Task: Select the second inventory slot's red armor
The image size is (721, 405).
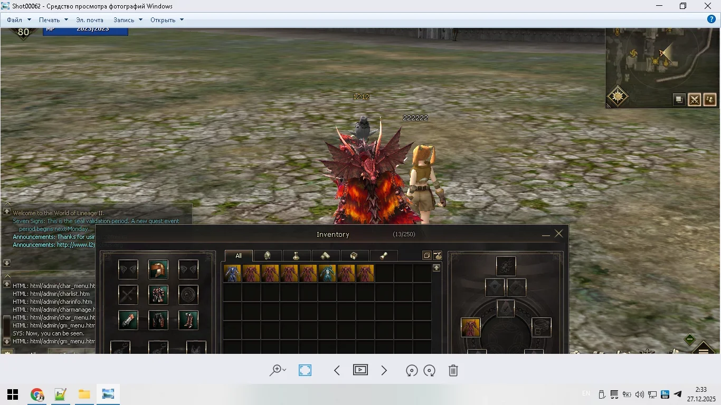Action: click(x=251, y=274)
